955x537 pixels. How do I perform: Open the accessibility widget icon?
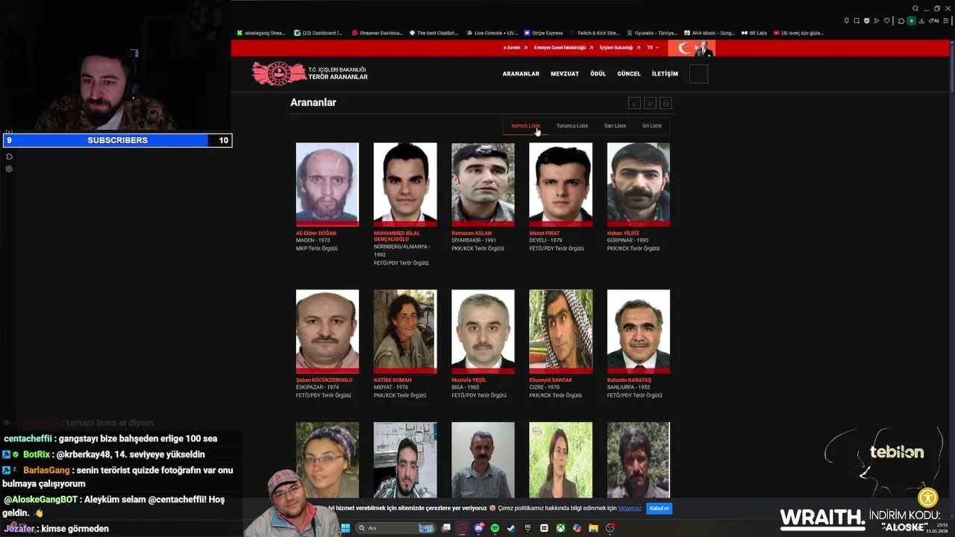(x=927, y=498)
